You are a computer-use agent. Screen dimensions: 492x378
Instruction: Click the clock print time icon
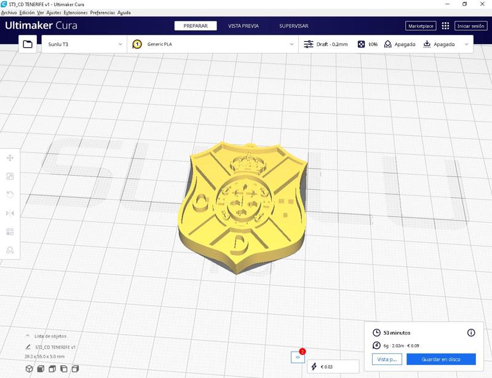tap(376, 333)
